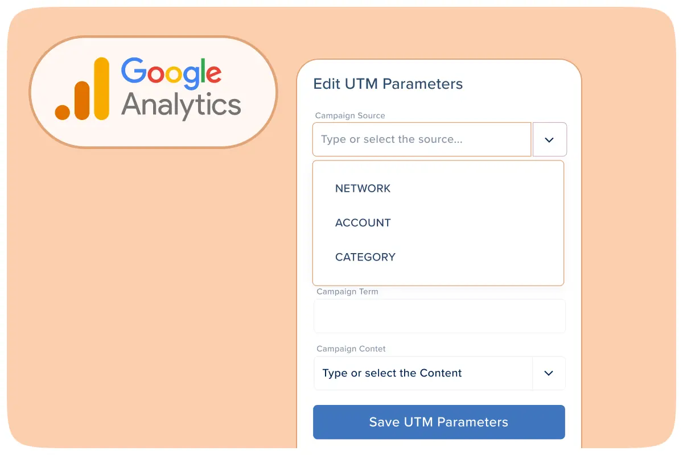The height and width of the screenshot is (455, 683).
Task: Focus the Campaign Source text field
Action: pyautogui.click(x=421, y=139)
